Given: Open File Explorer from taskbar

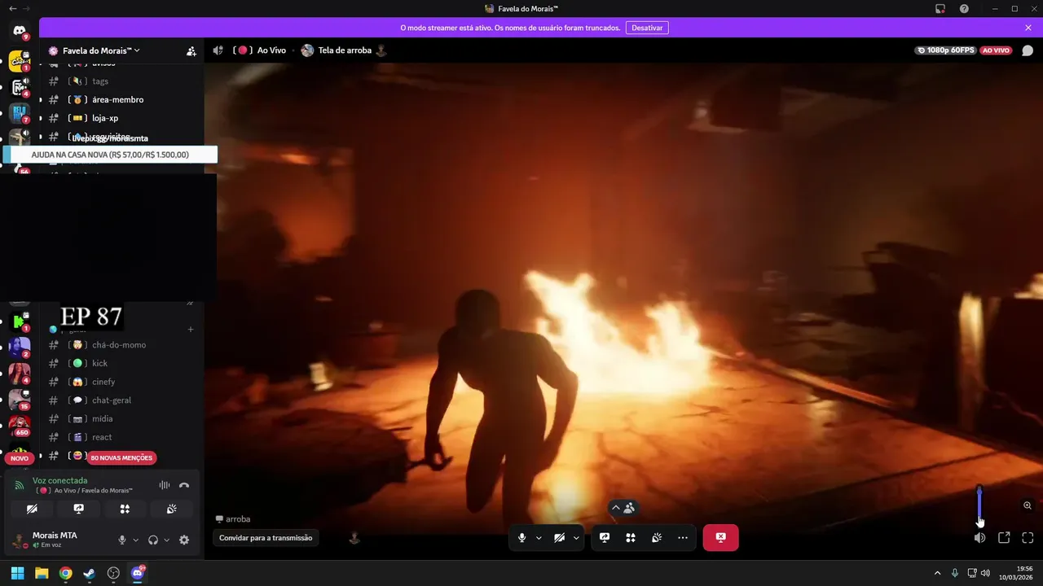Looking at the screenshot, I should (42, 573).
